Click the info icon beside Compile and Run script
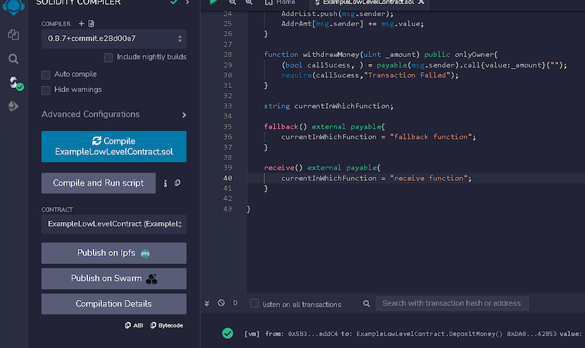Image resolution: width=585 pixels, height=348 pixels. coord(165,183)
